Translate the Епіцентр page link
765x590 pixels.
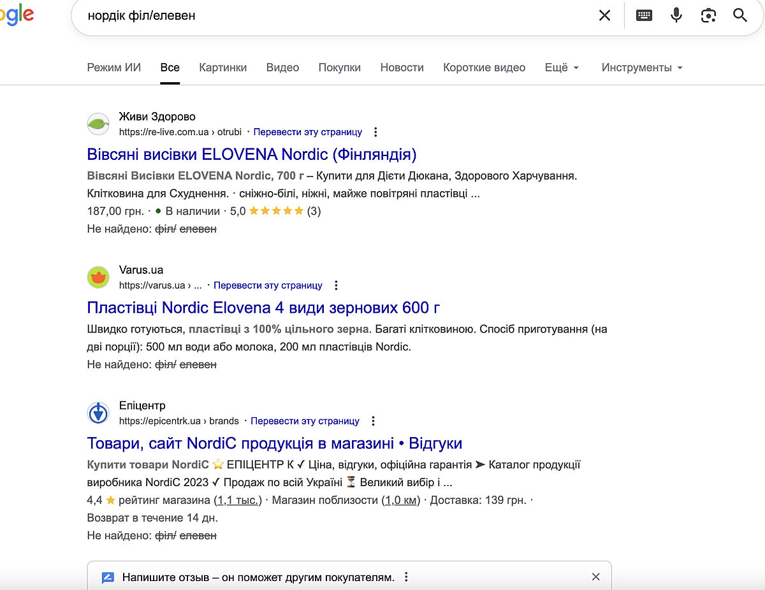pos(305,421)
